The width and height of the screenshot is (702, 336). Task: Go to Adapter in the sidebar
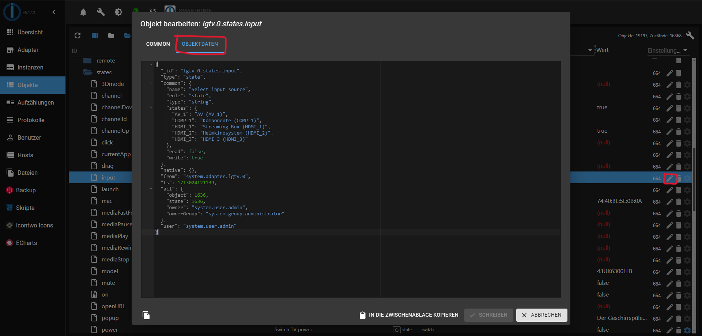(33, 50)
